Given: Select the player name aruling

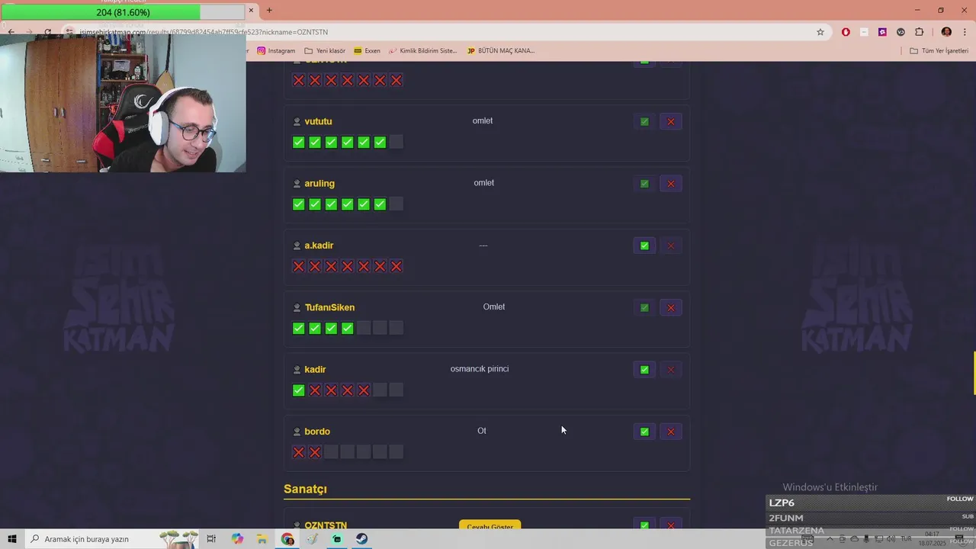Looking at the screenshot, I should 319,184.
